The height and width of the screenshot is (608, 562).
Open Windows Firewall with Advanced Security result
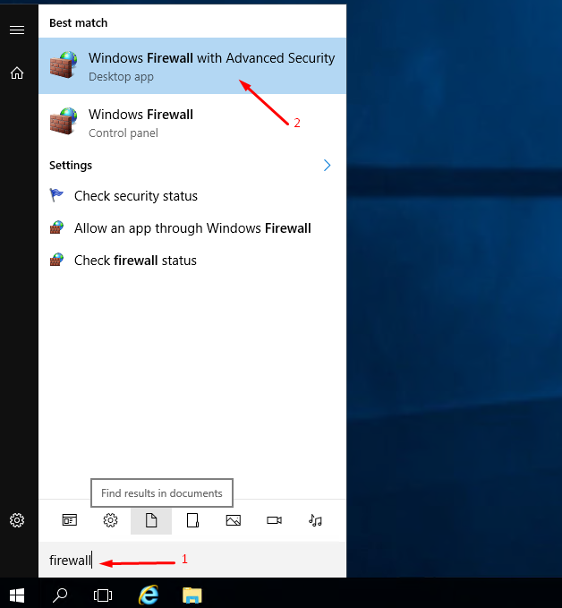pyautogui.click(x=192, y=66)
